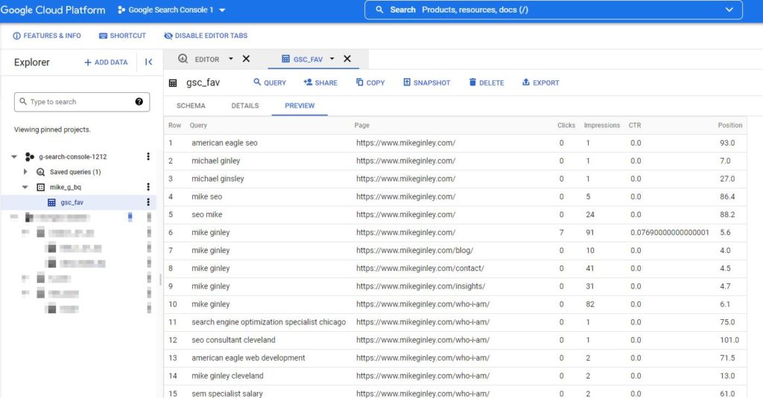Open actions menu for g-search-console-1212
Image resolution: width=763 pixels, height=398 pixels.
[148, 156]
